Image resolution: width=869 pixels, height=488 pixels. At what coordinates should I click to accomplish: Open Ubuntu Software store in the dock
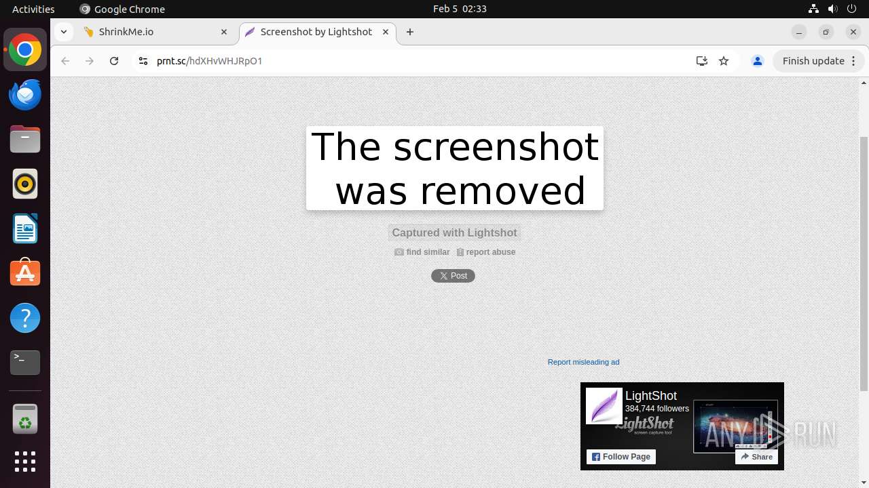(25, 273)
